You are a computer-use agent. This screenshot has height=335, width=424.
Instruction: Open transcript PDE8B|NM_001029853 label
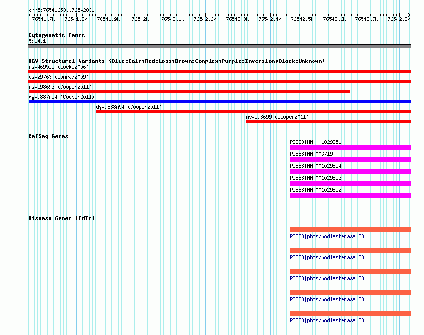coord(315,178)
